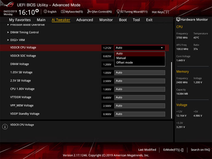Click the 1.050V SB voltage value

click(x=107, y=73)
